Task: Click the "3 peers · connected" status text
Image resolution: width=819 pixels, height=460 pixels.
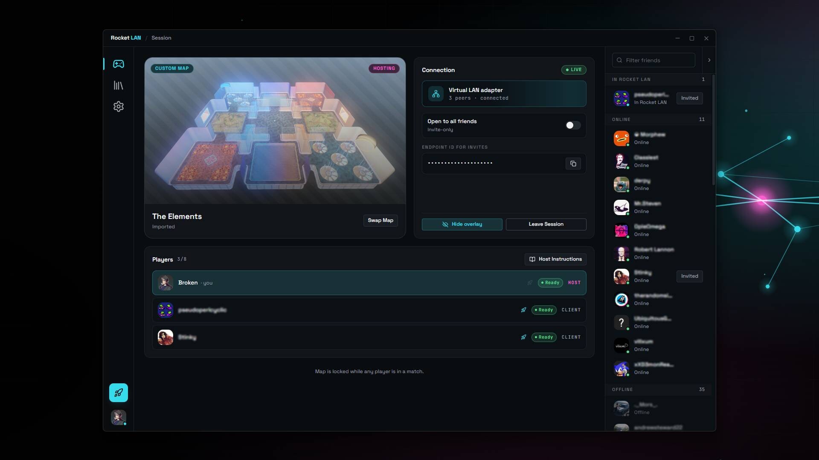Action: tap(479, 98)
